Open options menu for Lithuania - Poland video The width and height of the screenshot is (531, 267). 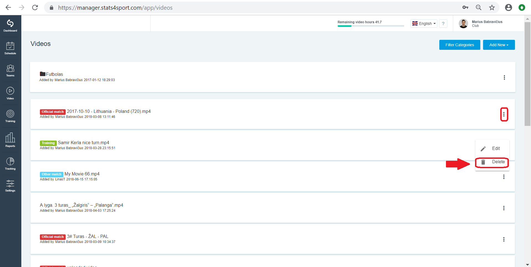(x=504, y=114)
